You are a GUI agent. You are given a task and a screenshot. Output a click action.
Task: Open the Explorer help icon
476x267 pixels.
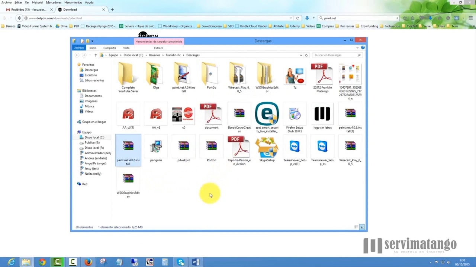363,47
